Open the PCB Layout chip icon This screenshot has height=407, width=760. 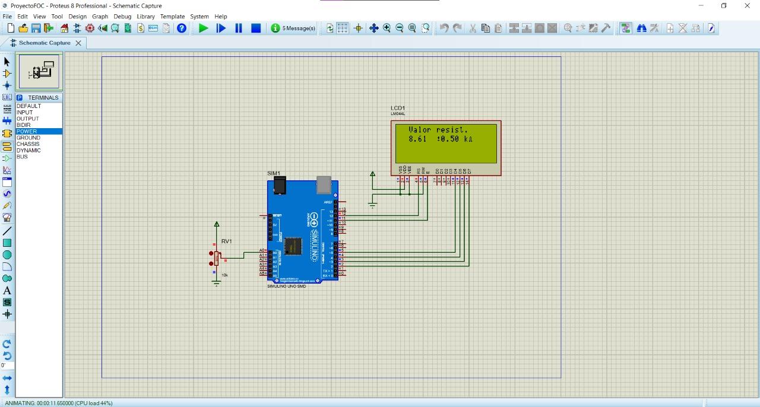coord(90,28)
